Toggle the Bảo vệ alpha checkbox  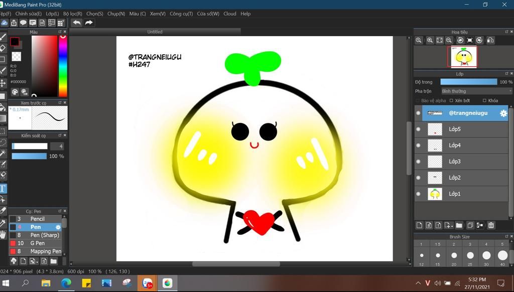pos(417,101)
